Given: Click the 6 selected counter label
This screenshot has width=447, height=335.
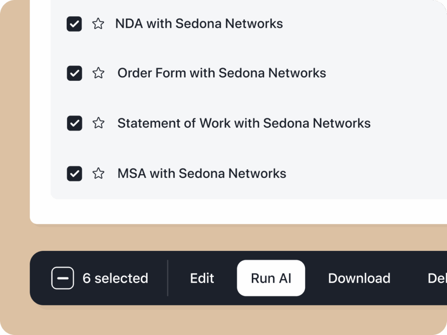Looking at the screenshot, I should (115, 278).
